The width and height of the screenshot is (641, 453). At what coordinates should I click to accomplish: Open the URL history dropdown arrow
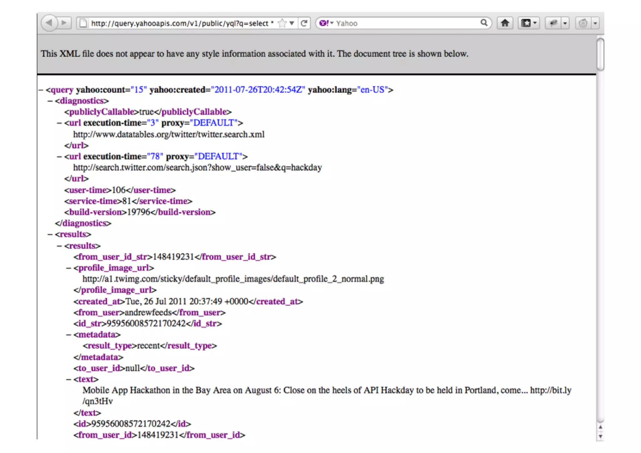pos(292,23)
